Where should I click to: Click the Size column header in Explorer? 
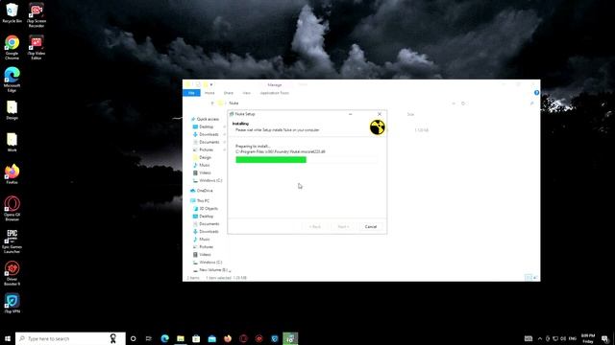click(x=410, y=114)
